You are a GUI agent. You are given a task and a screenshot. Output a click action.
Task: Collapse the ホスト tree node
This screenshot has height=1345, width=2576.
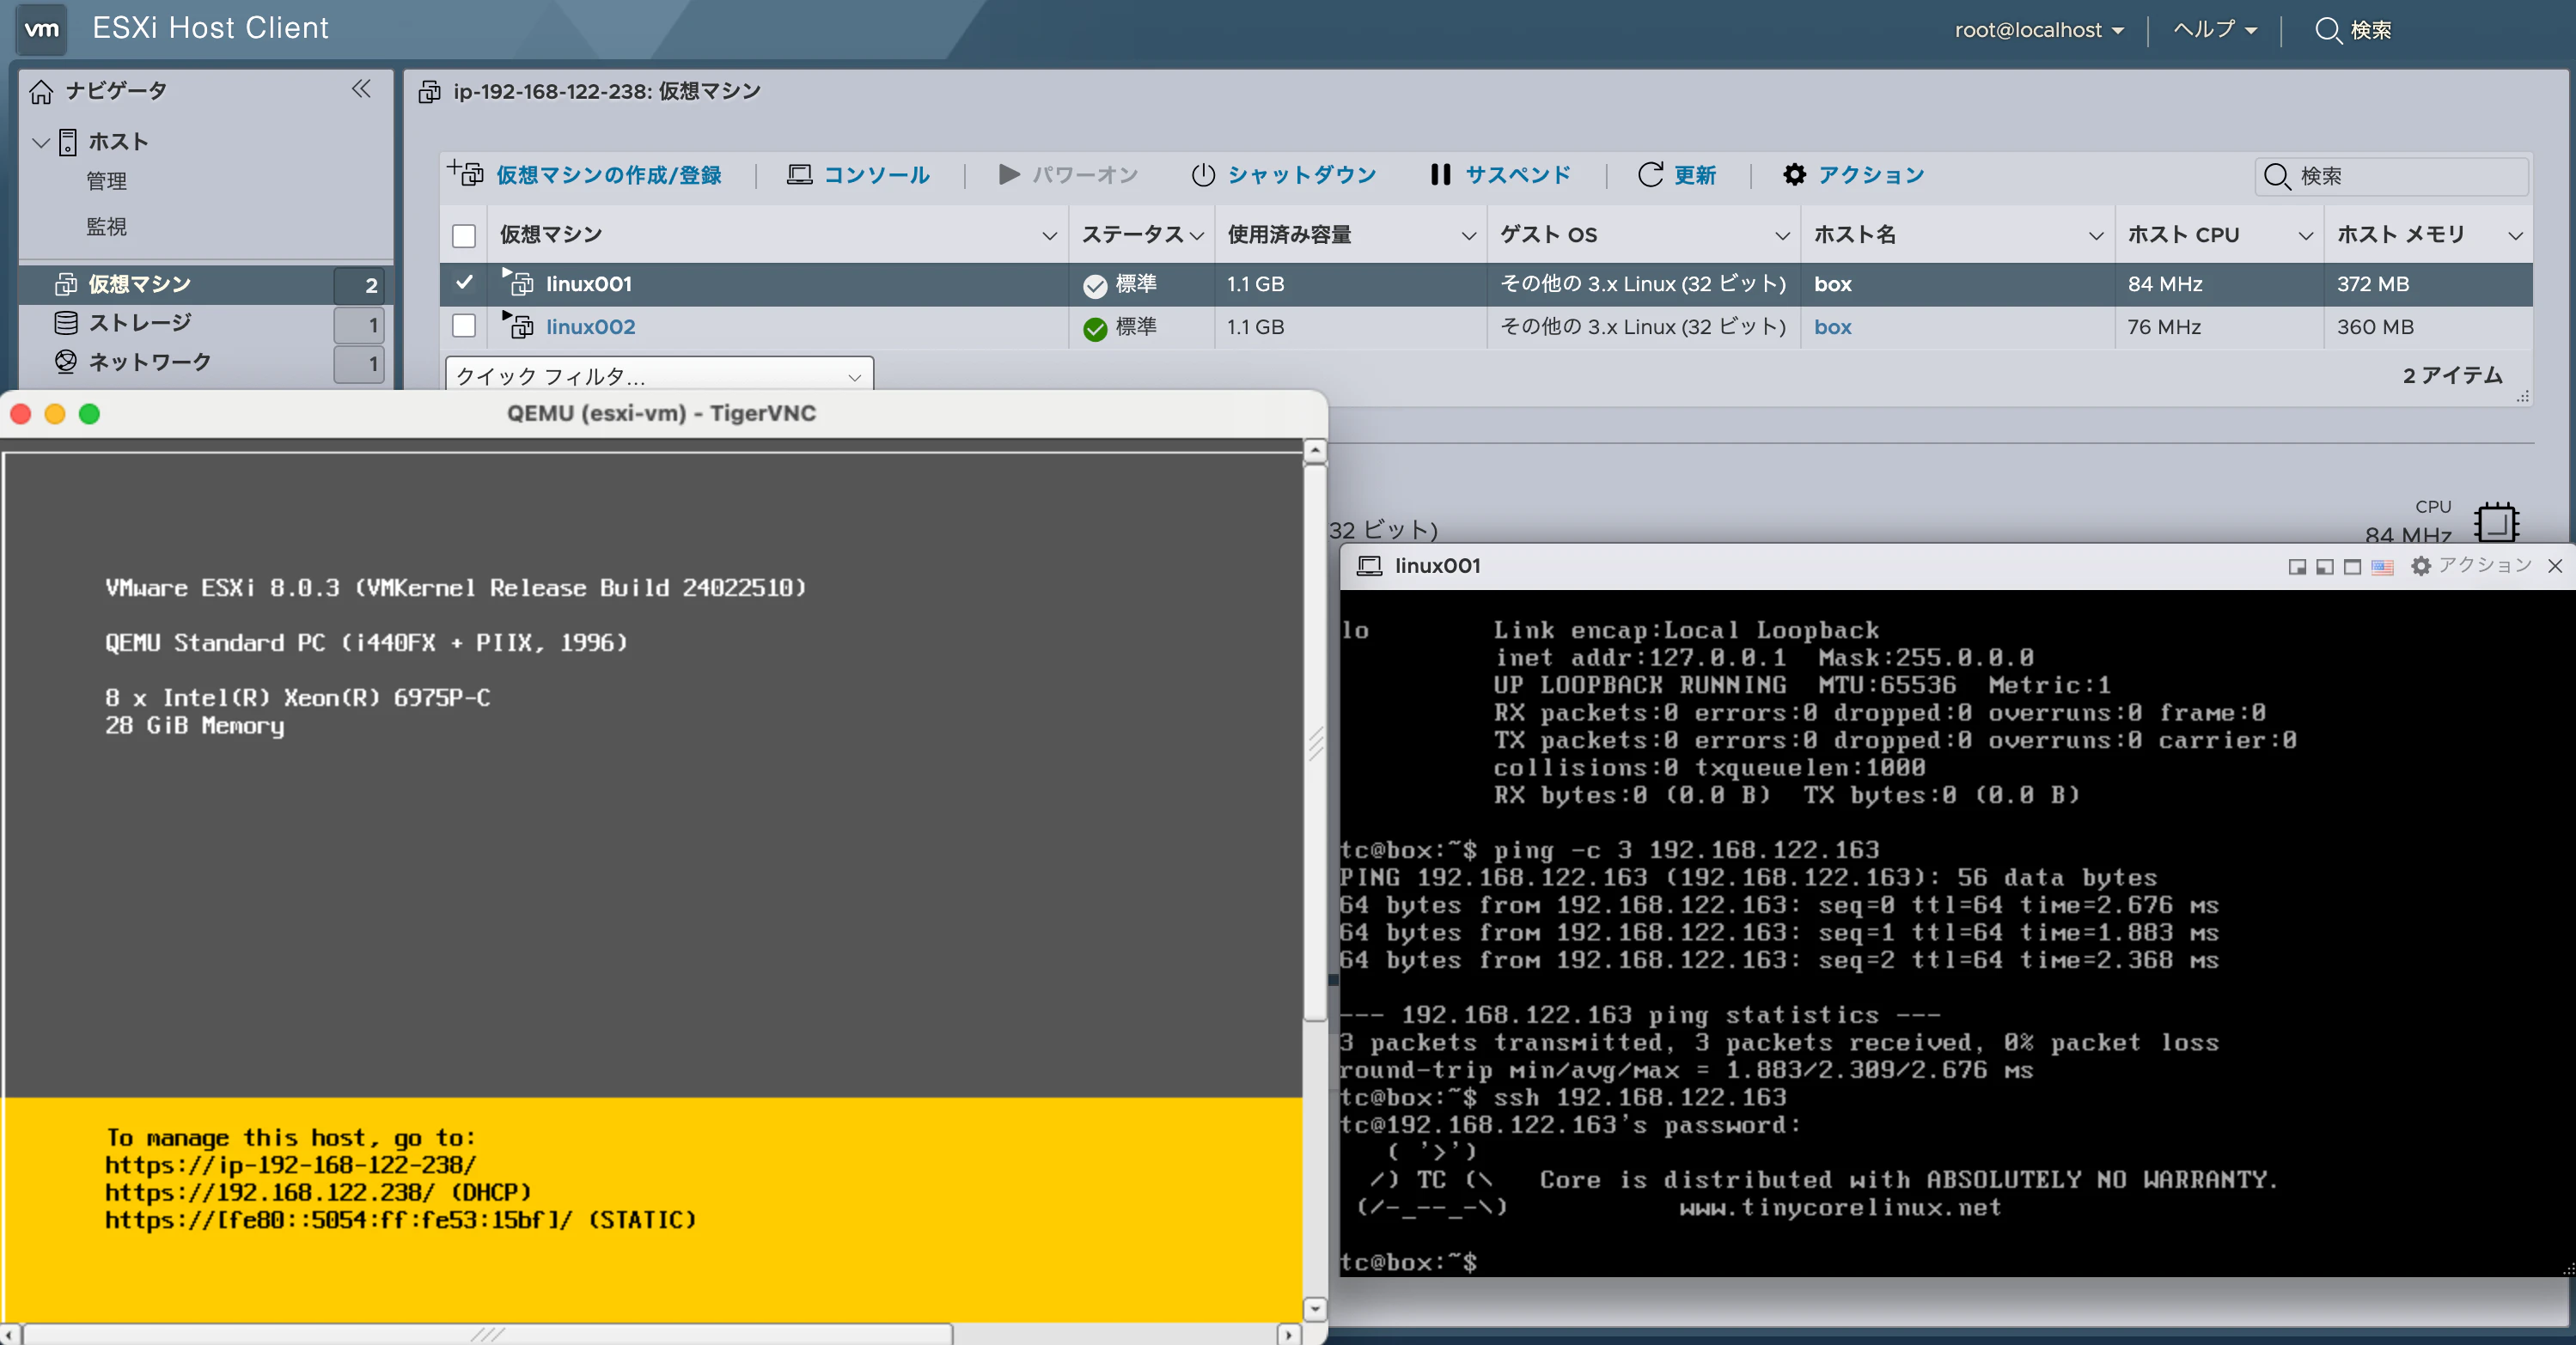(x=41, y=142)
